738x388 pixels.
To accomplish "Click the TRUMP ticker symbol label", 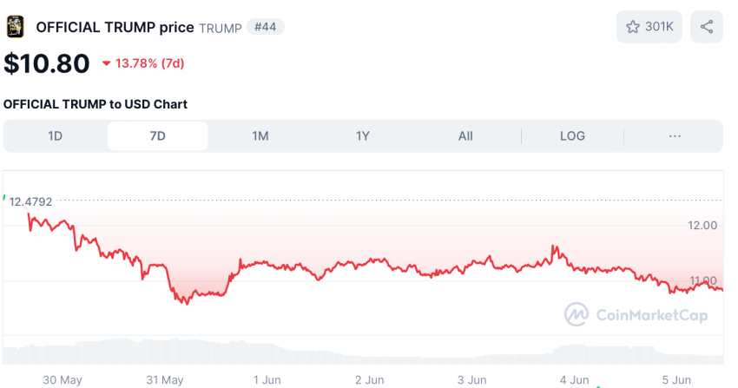I will coord(221,28).
